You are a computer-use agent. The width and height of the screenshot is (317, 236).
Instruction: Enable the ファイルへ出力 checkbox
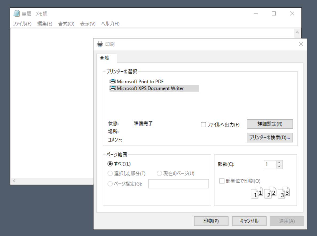[x=203, y=124]
